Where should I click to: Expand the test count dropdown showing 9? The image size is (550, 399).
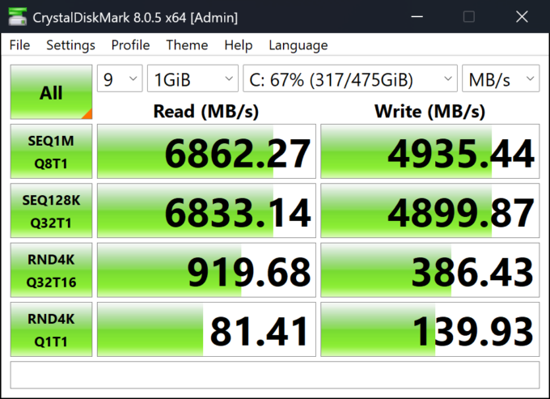[120, 79]
